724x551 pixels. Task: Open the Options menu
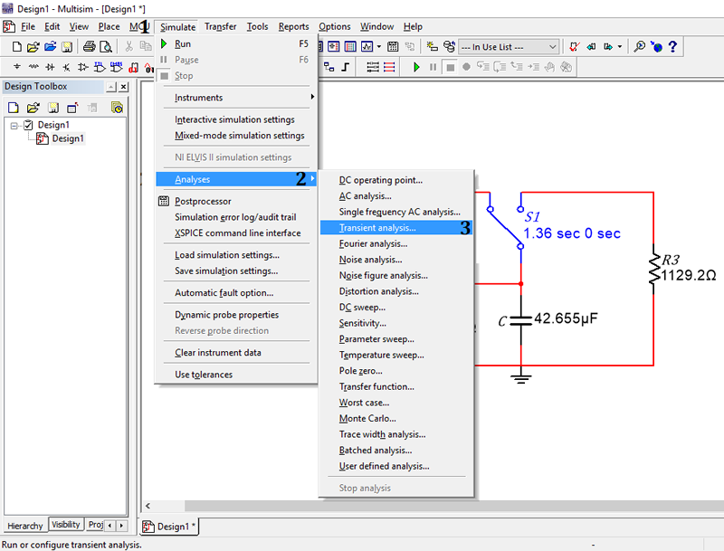click(335, 27)
